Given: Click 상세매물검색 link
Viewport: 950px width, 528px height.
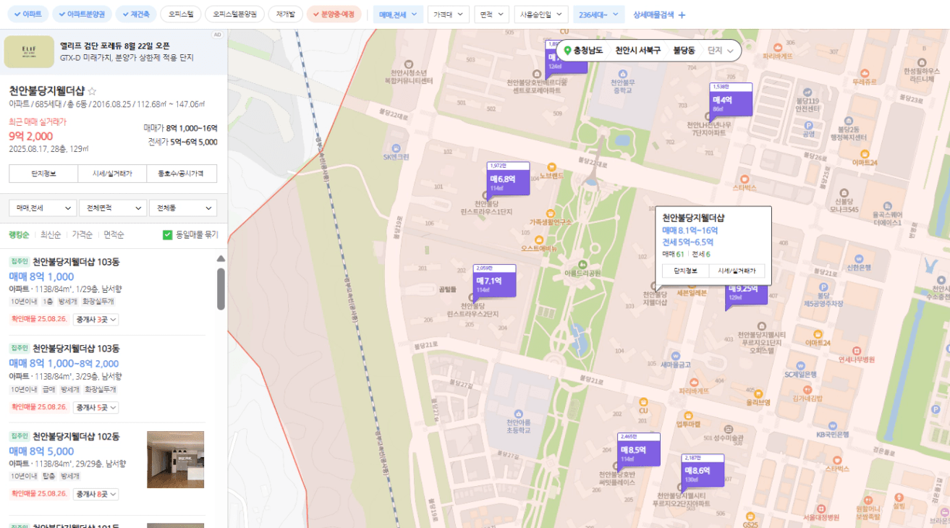Looking at the screenshot, I should click(653, 14).
